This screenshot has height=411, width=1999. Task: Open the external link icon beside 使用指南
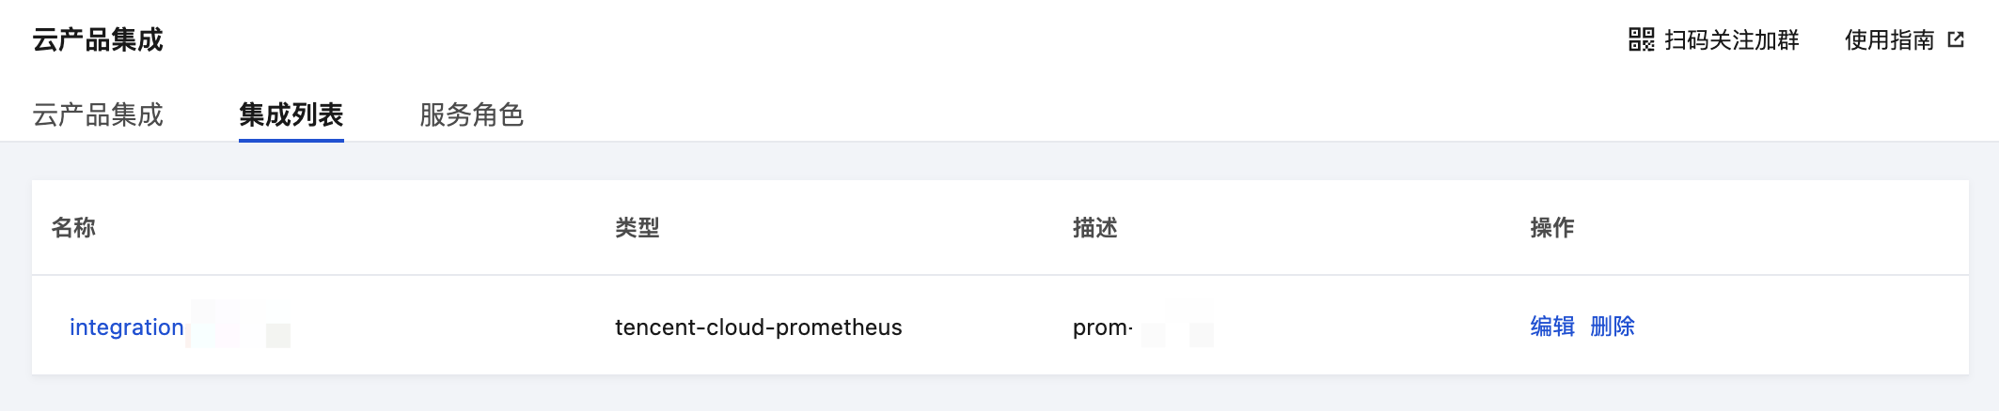click(1956, 39)
